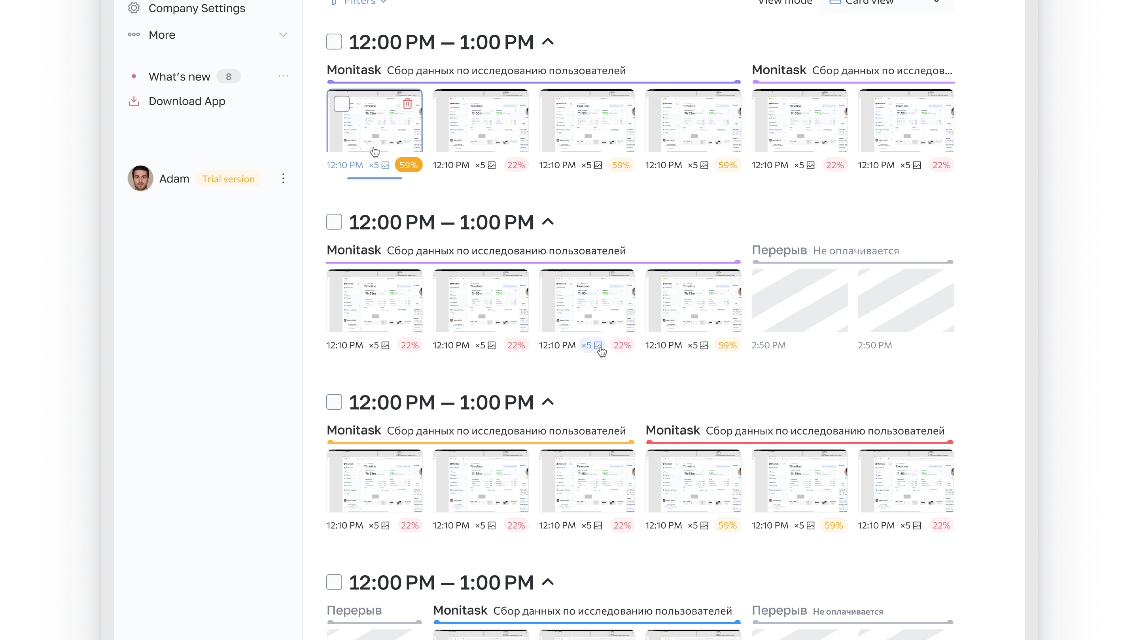This screenshot has width=1139, height=640.
Task: Collapse the last 12:00 PM time block
Action: [548, 582]
